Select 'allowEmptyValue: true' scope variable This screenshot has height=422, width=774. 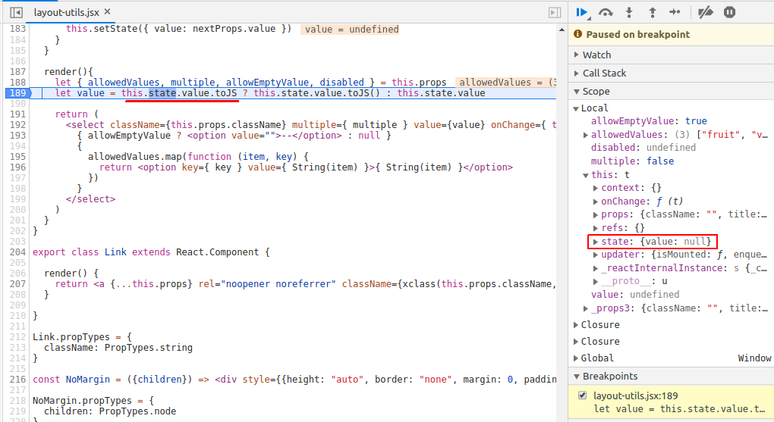coord(649,120)
